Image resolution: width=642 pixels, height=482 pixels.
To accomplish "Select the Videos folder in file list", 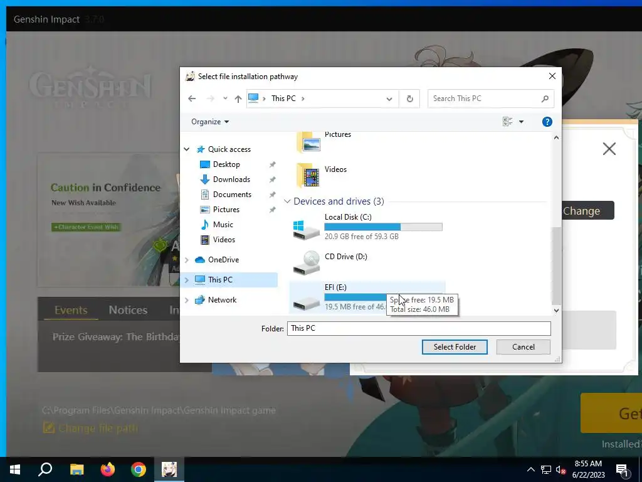I will pyautogui.click(x=322, y=176).
